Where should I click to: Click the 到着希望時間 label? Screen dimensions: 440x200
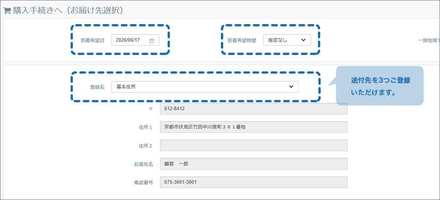[242, 40]
